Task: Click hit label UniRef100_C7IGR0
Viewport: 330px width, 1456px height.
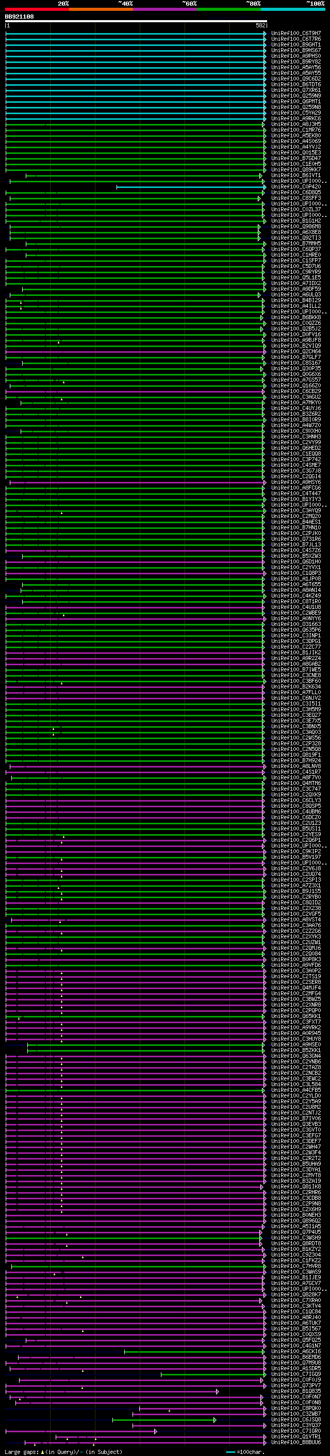Action: point(296,1431)
